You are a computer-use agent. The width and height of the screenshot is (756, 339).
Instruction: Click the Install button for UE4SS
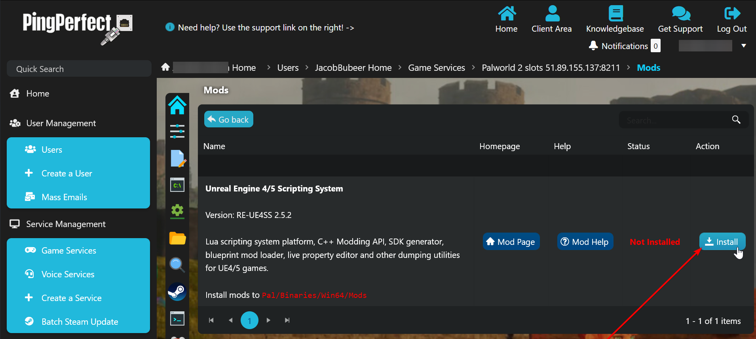click(722, 242)
